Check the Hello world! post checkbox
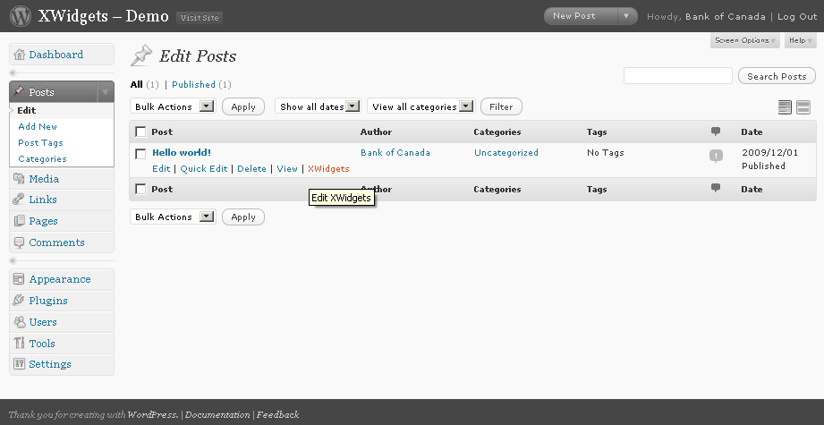Viewport: 824px width, 425px height. click(x=140, y=153)
